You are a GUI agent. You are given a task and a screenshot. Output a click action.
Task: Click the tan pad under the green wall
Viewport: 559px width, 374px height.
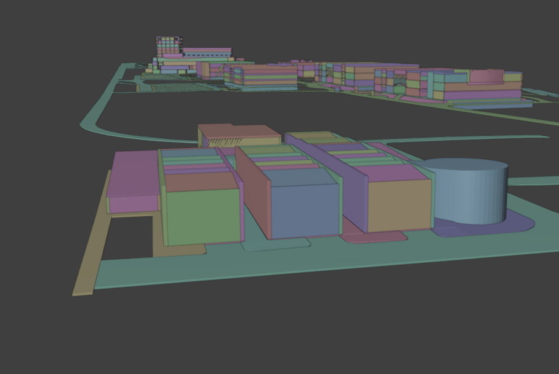coord(182,250)
